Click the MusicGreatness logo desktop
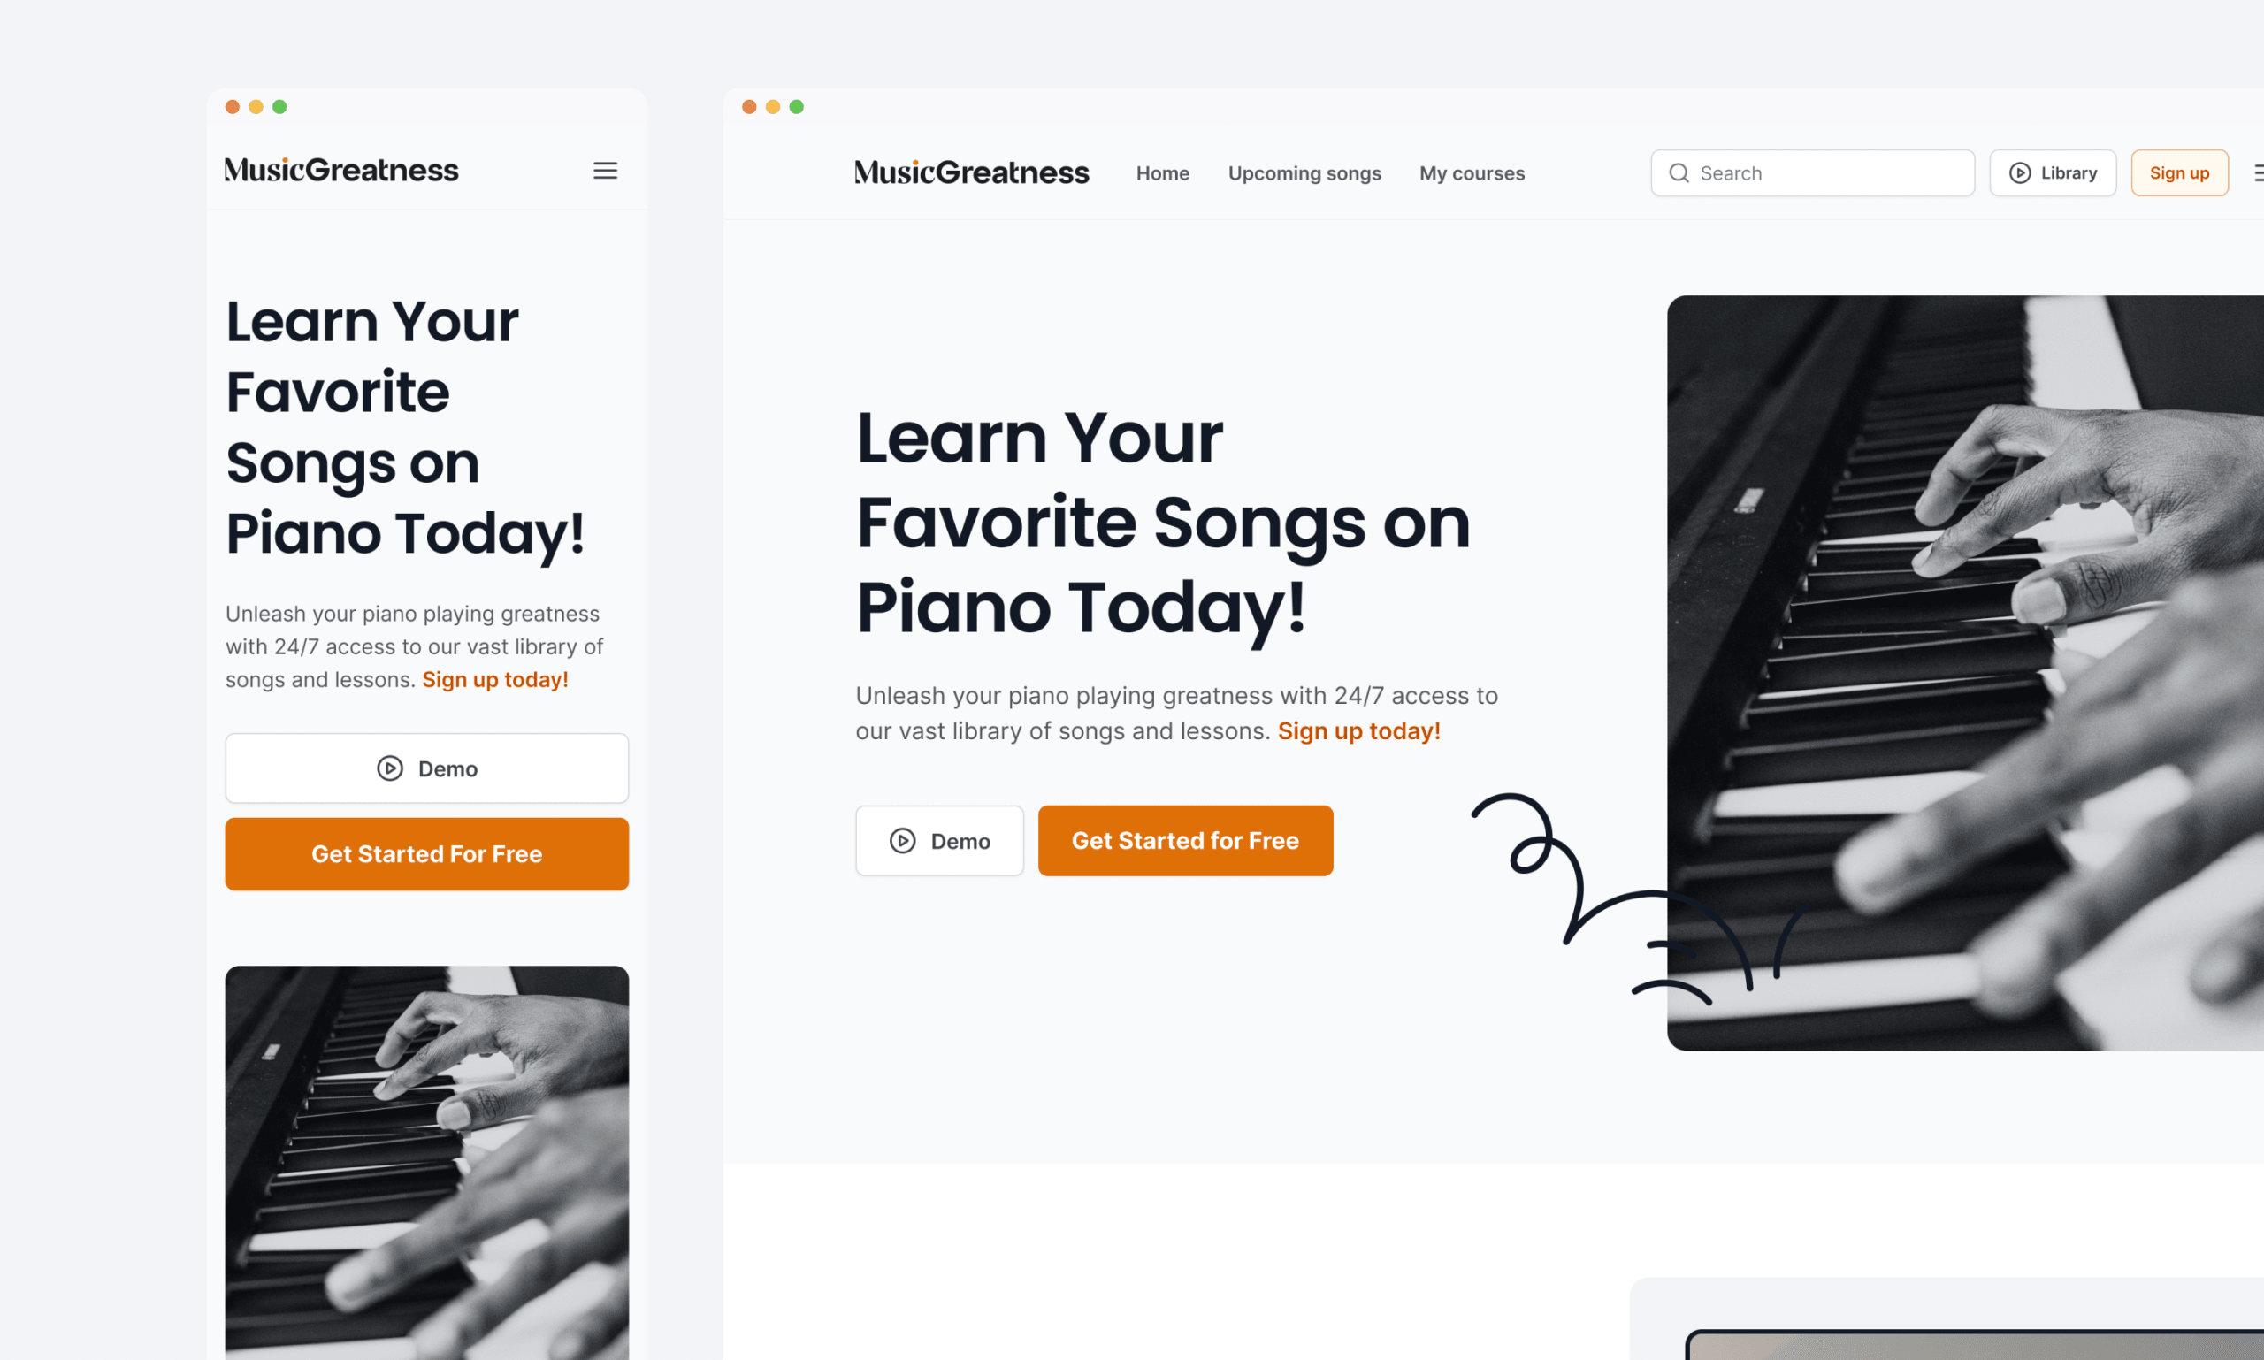Viewport: 2264px width, 1360px height. point(972,173)
